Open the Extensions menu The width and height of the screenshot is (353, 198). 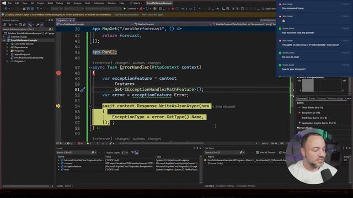click(99, 3)
